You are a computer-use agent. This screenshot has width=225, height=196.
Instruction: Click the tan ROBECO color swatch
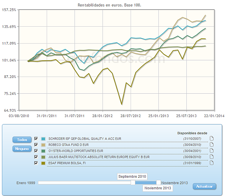click(43, 145)
